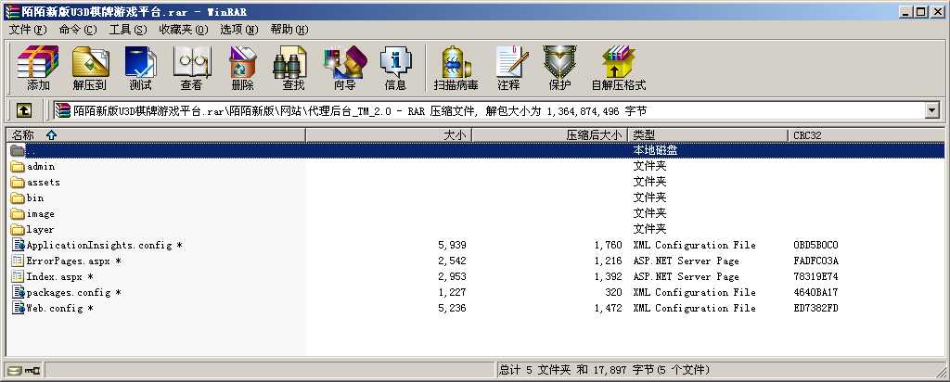
Task: Click the 自解压格式 (SFX) icon
Action: 619,62
